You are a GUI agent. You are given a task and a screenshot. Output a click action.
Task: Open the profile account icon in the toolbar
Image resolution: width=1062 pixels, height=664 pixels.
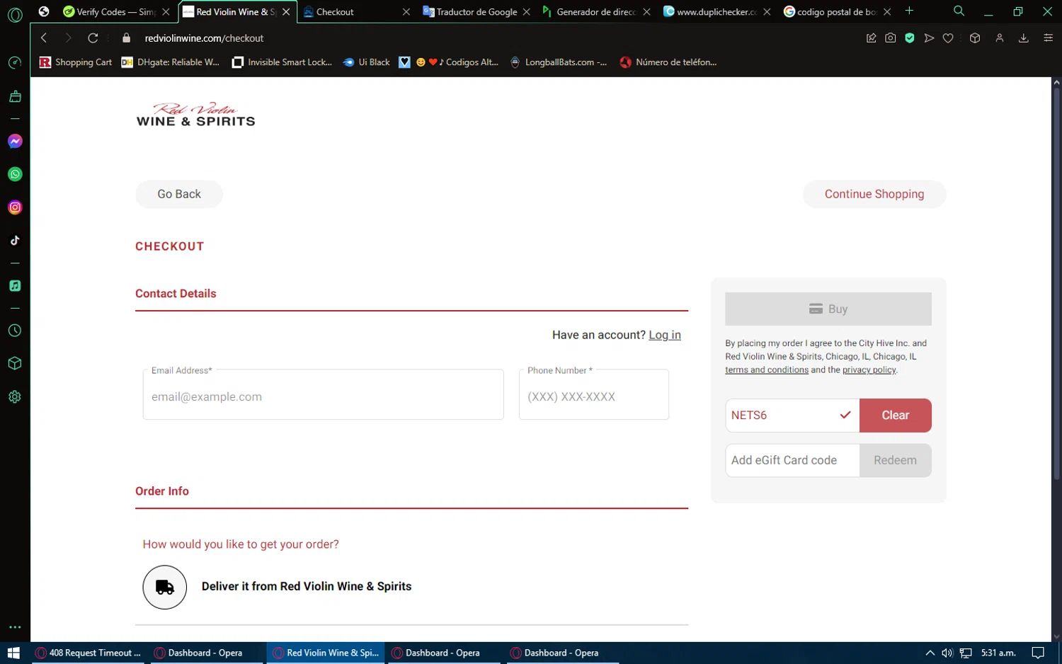pyautogui.click(x=1000, y=38)
